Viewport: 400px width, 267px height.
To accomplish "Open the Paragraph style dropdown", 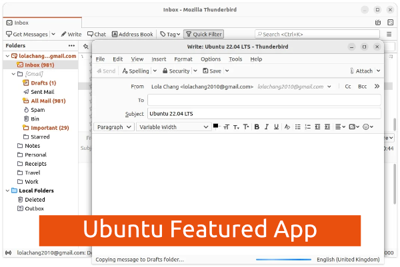I will pos(114,127).
